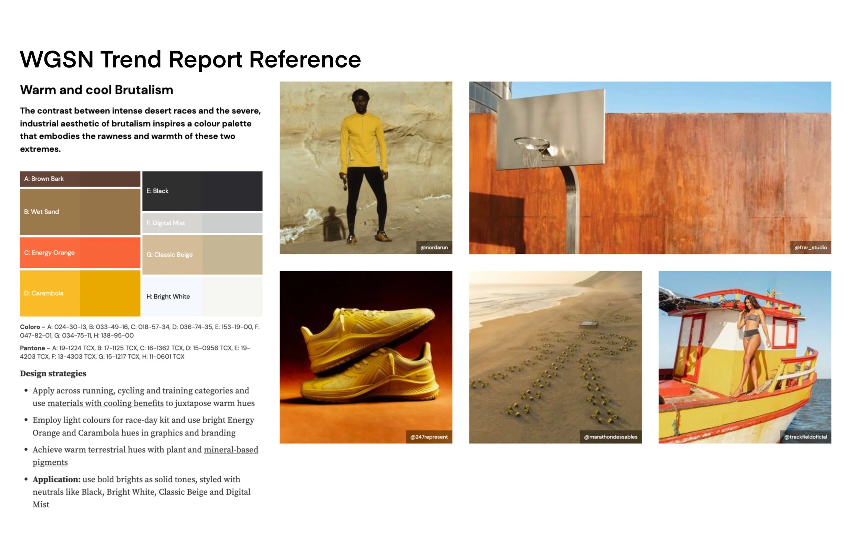Follow the 'mineral-based pigments' link
Image resolution: width=861 pixels, height=557 pixels.
click(231, 450)
